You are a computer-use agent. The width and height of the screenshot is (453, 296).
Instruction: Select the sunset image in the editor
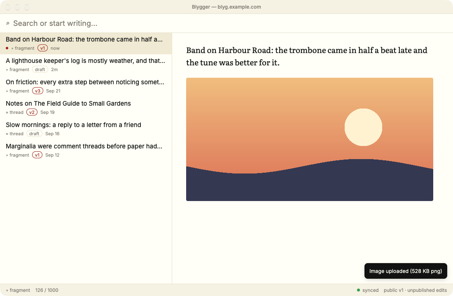pyautogui.click(x=309, y=139)
